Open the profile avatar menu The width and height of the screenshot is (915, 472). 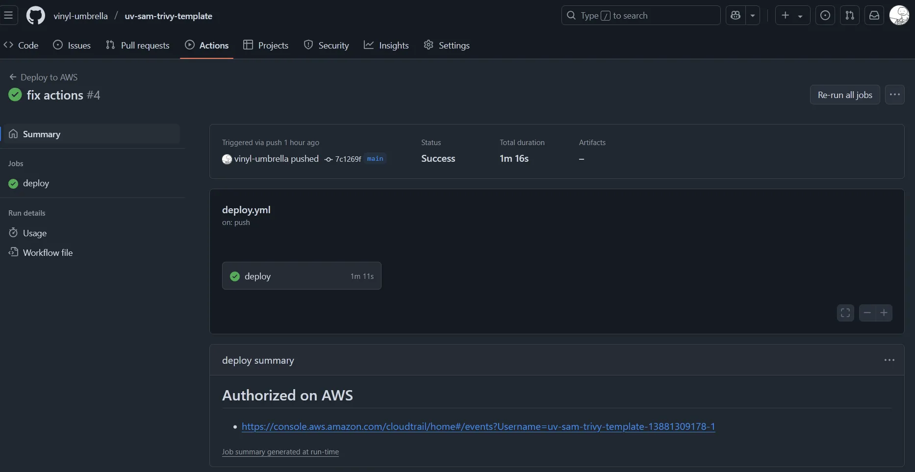[x=900, y=15]
